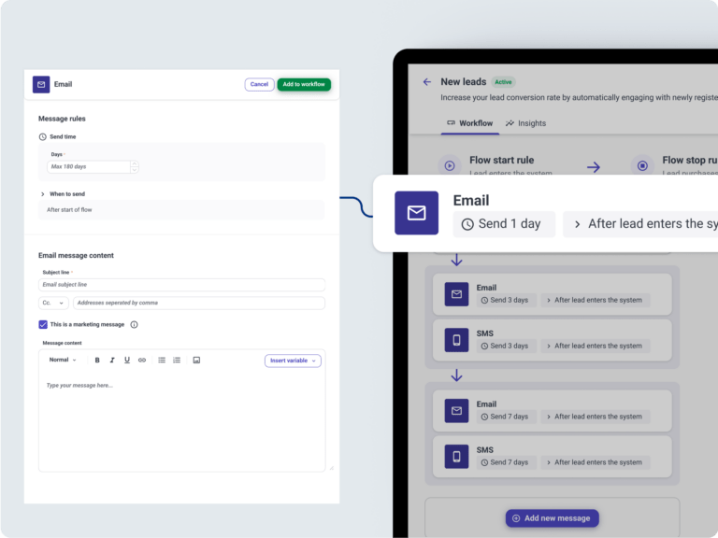Apply italic formatting in message editor
Image resolution: width=718 pixels, height=538 pixels.
112,360
